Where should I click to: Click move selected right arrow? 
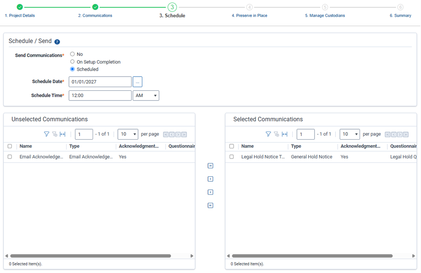(x=210, y=179)
